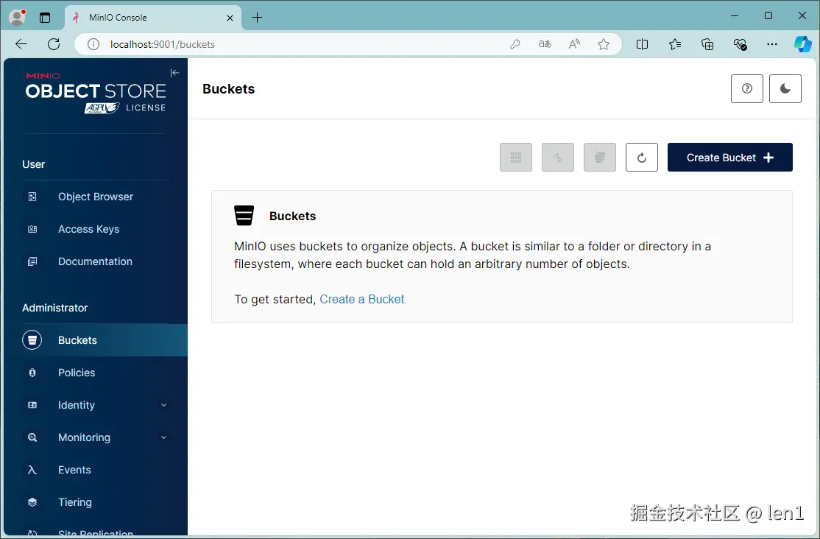Click the Create Bucket button

[x=729, y=157]
